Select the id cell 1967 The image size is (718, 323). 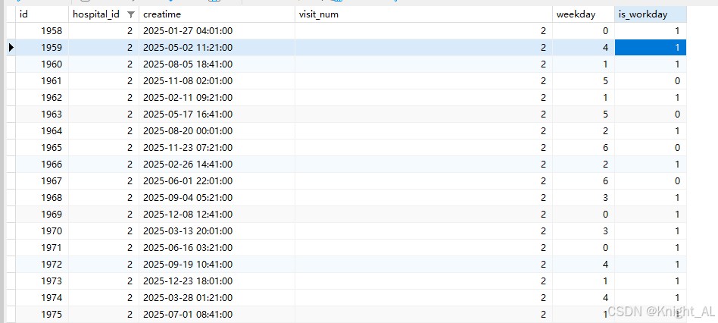point(42,181)
